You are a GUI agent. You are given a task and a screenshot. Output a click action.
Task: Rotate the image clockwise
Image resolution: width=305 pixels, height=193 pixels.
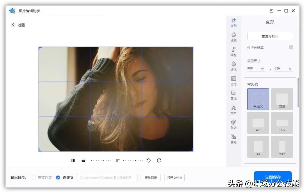pyautogui.click(x=159, y=160)
